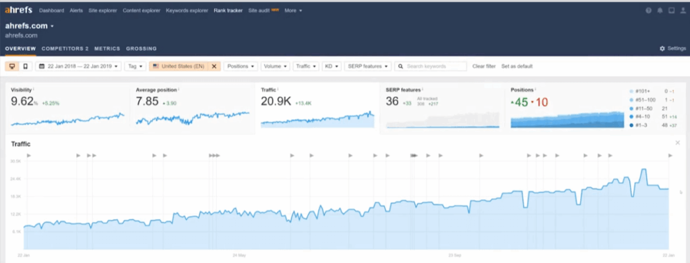Switch to mobile device view

click(25, 67)
